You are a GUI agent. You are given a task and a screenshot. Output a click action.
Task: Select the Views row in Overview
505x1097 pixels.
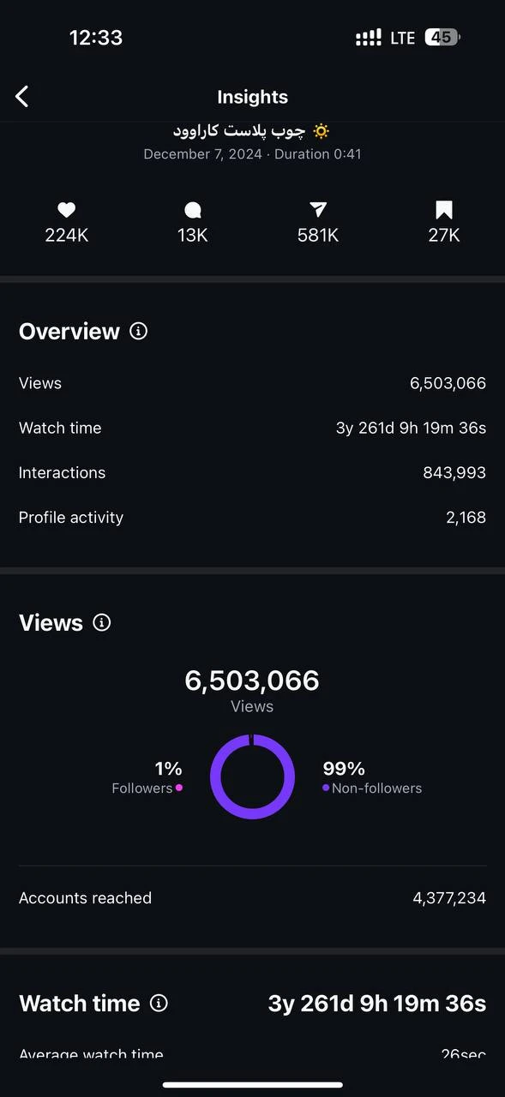click(252, 383)
